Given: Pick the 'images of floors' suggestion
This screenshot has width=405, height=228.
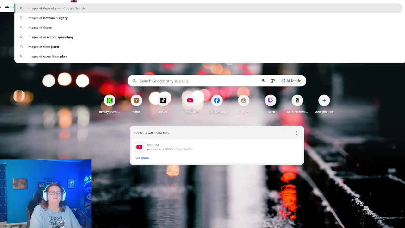Looking at the screenshot, I should tap(209, 28).
